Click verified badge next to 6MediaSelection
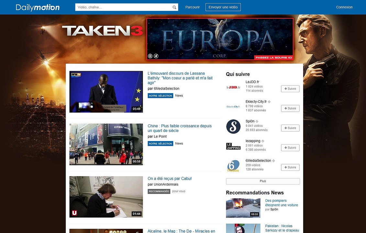This screenshot has height=233, width=366. pos(273,161)
